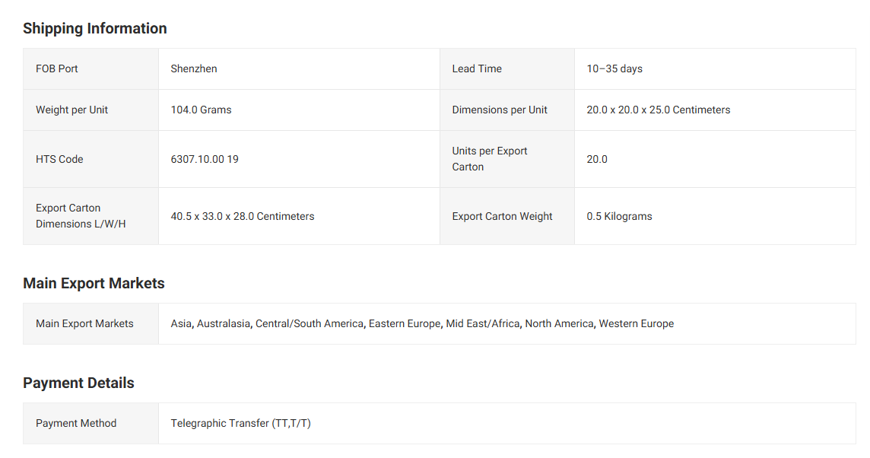Screen dimensions: 870x458
Task: Select the Dimensions per Unit label
Action: (500, 110)
